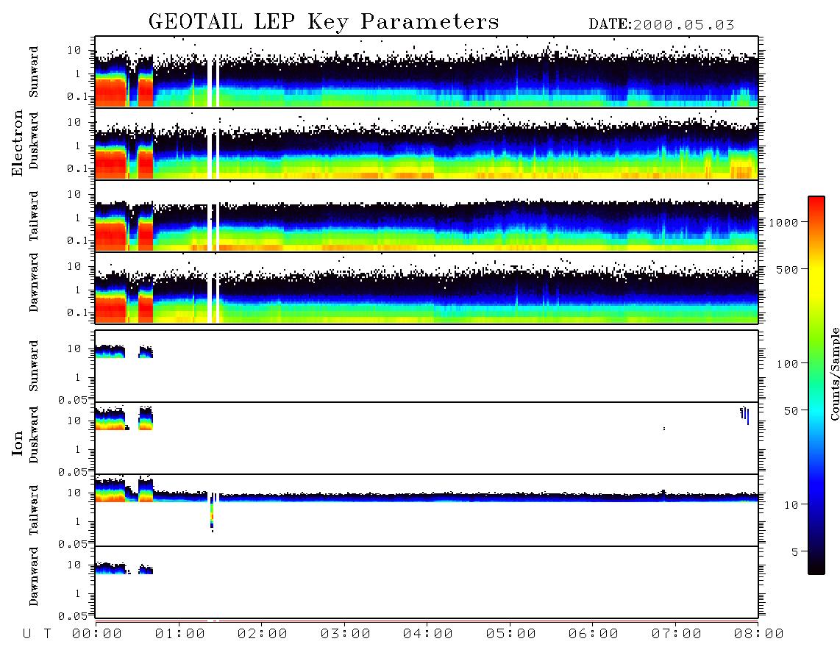Click the black bottom of the color bar
The width and height of the screenshot is (840, 647).
pos(816,568)
